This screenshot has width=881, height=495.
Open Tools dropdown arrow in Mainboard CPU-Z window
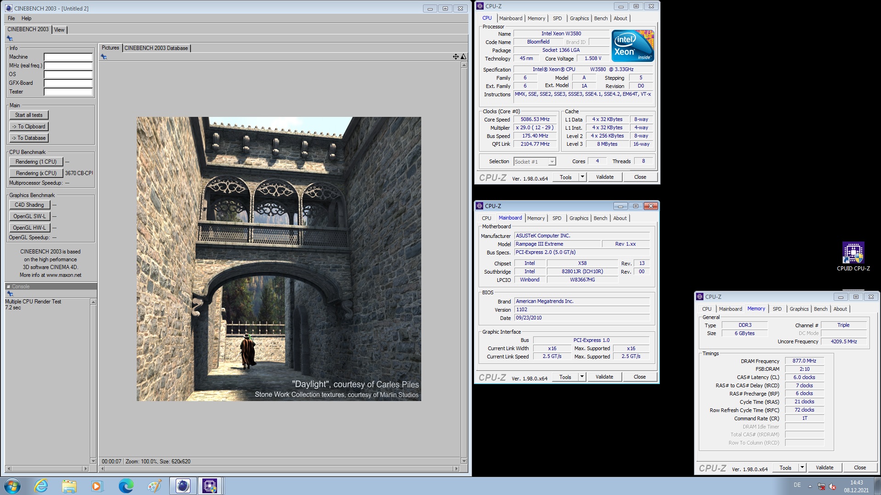pos(582,377)
